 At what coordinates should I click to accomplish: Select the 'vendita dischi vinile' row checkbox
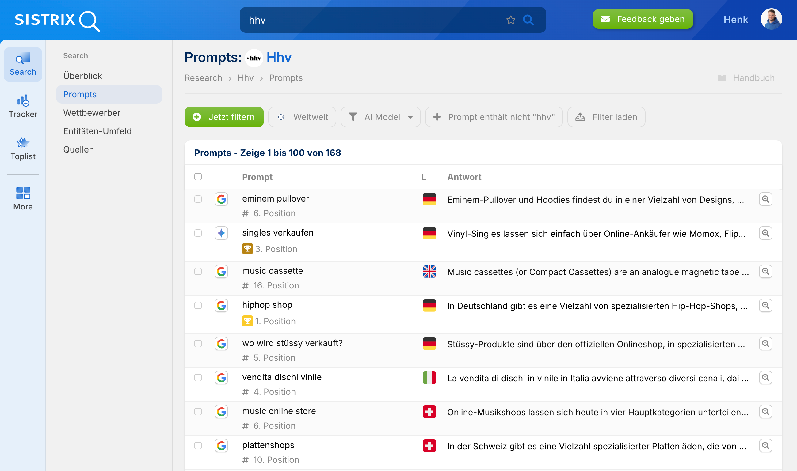(198, 378)
